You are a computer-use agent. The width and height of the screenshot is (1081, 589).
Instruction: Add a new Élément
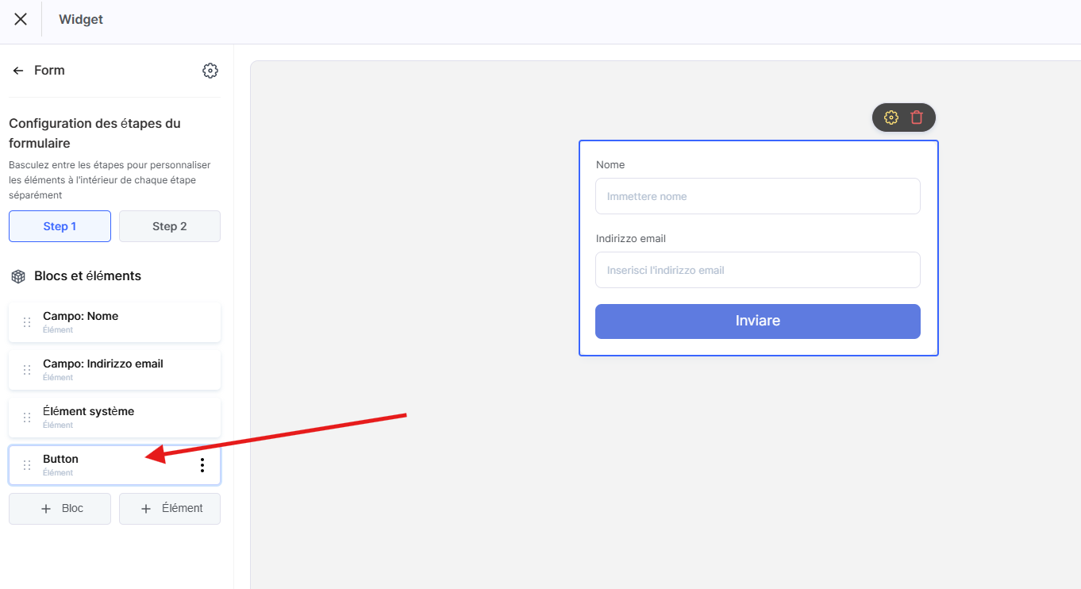pyautogui.click(x=170, y=509)
